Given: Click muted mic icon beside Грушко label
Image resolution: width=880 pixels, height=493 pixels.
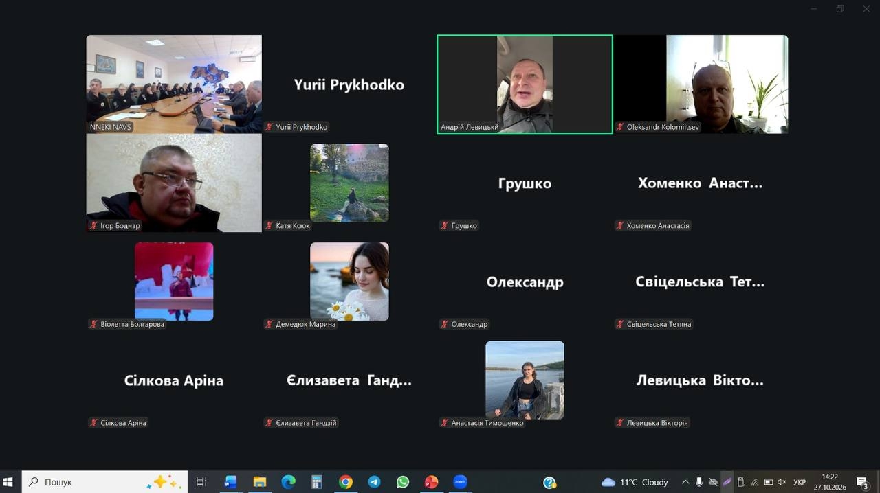Looking at the screenshot, I should tap(445, 225).
